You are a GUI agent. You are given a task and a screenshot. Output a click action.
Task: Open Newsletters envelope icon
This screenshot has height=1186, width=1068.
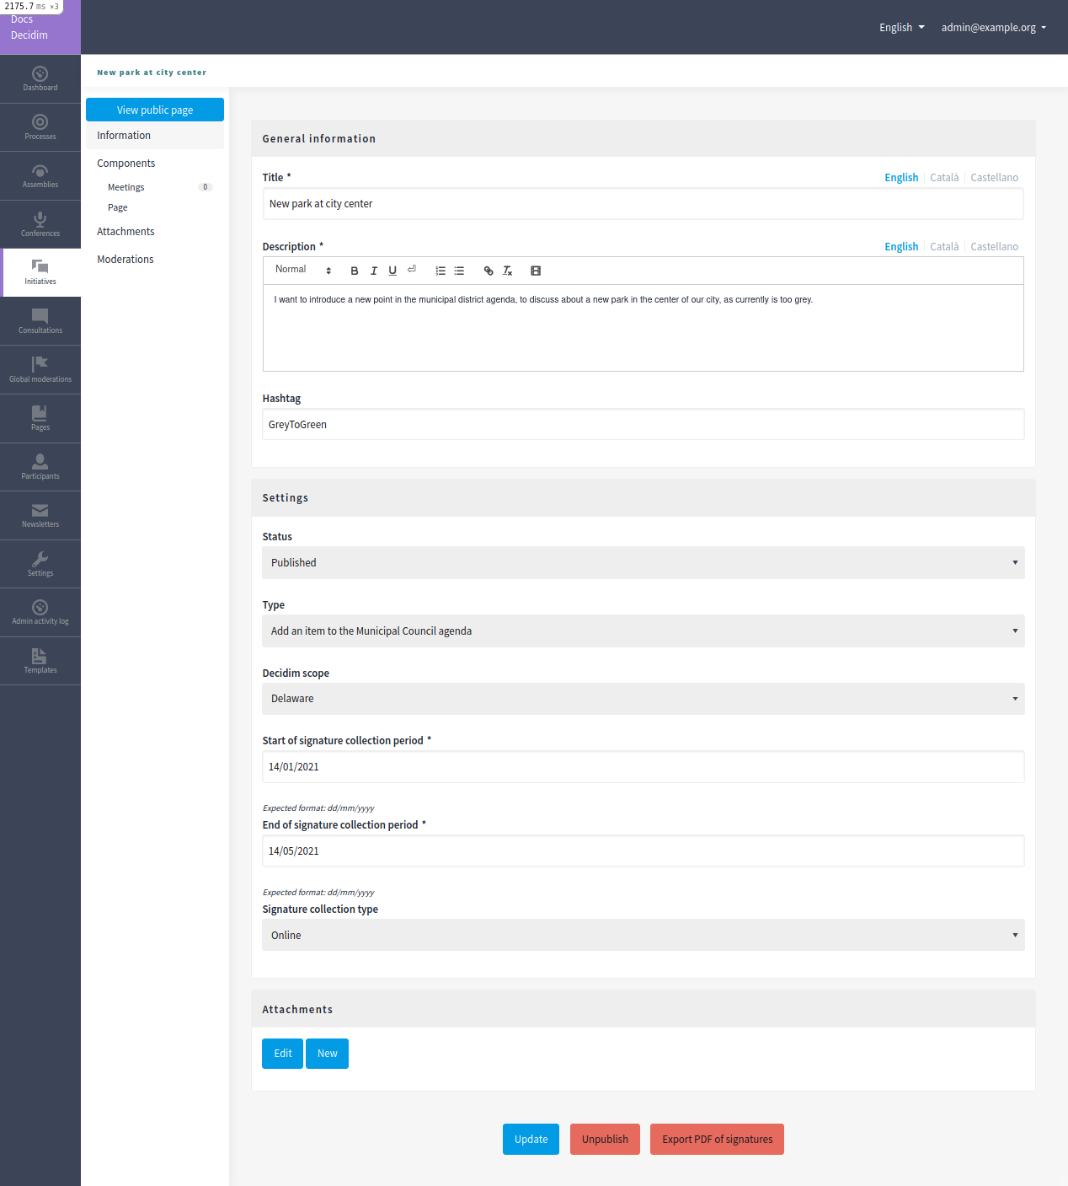coord(40,515)
